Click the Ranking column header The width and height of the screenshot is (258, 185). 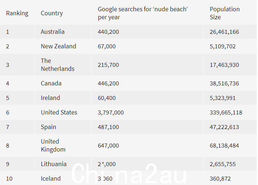[x=17, y=13]
